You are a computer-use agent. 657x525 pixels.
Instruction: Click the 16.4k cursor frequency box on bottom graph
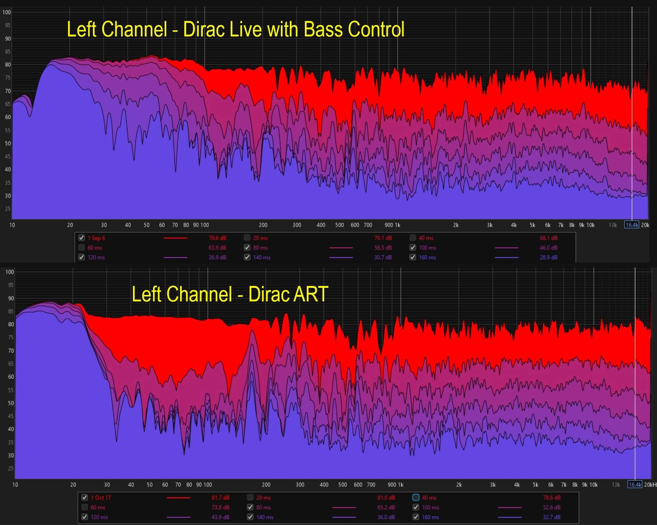pos(635,484)
